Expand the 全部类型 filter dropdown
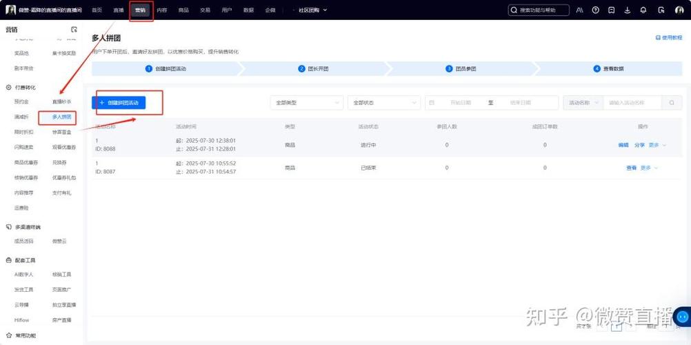 click(x=306, y=103)
